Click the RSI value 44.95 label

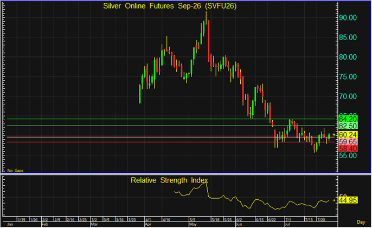[348, 200]
